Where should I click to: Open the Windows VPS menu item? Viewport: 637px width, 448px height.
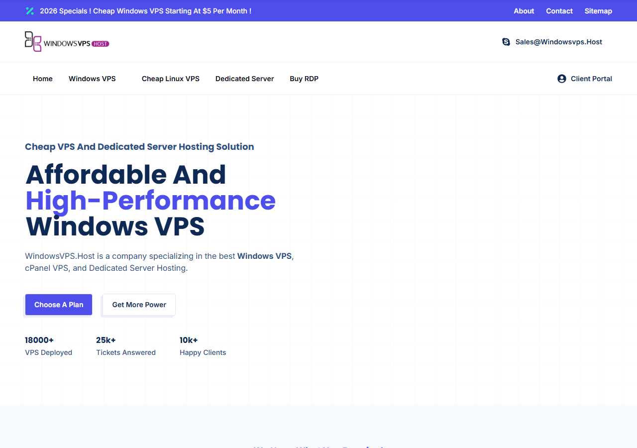(92, 79)
